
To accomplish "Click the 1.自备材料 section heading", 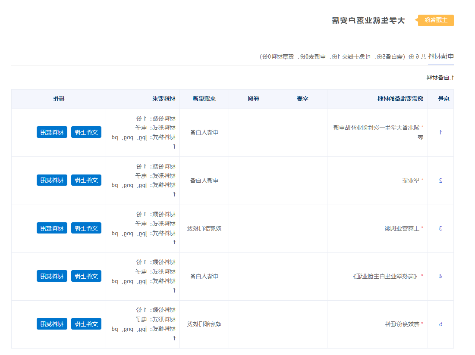I will coord(440,78).
